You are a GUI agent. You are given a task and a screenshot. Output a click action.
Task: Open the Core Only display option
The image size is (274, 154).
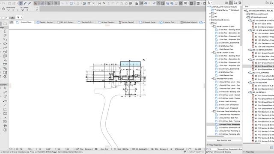pyautogui.click(x=104, y=149)
